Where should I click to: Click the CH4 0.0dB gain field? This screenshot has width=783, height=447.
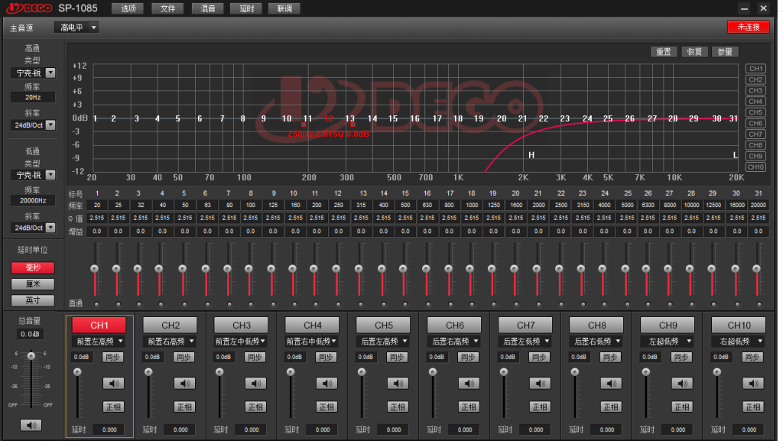(294, 357)
